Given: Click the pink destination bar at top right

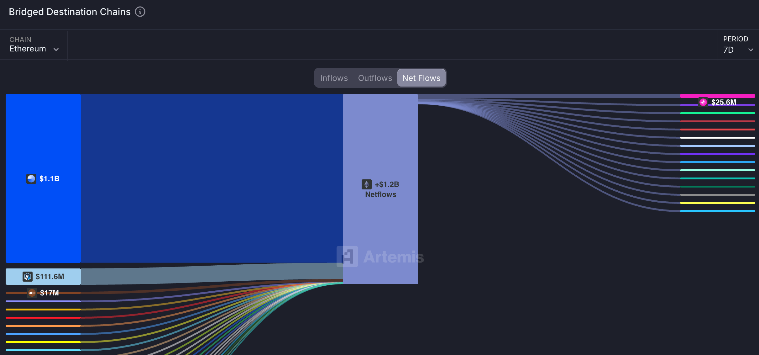Looking at the screenshot, I should click(x=717, y=96).
